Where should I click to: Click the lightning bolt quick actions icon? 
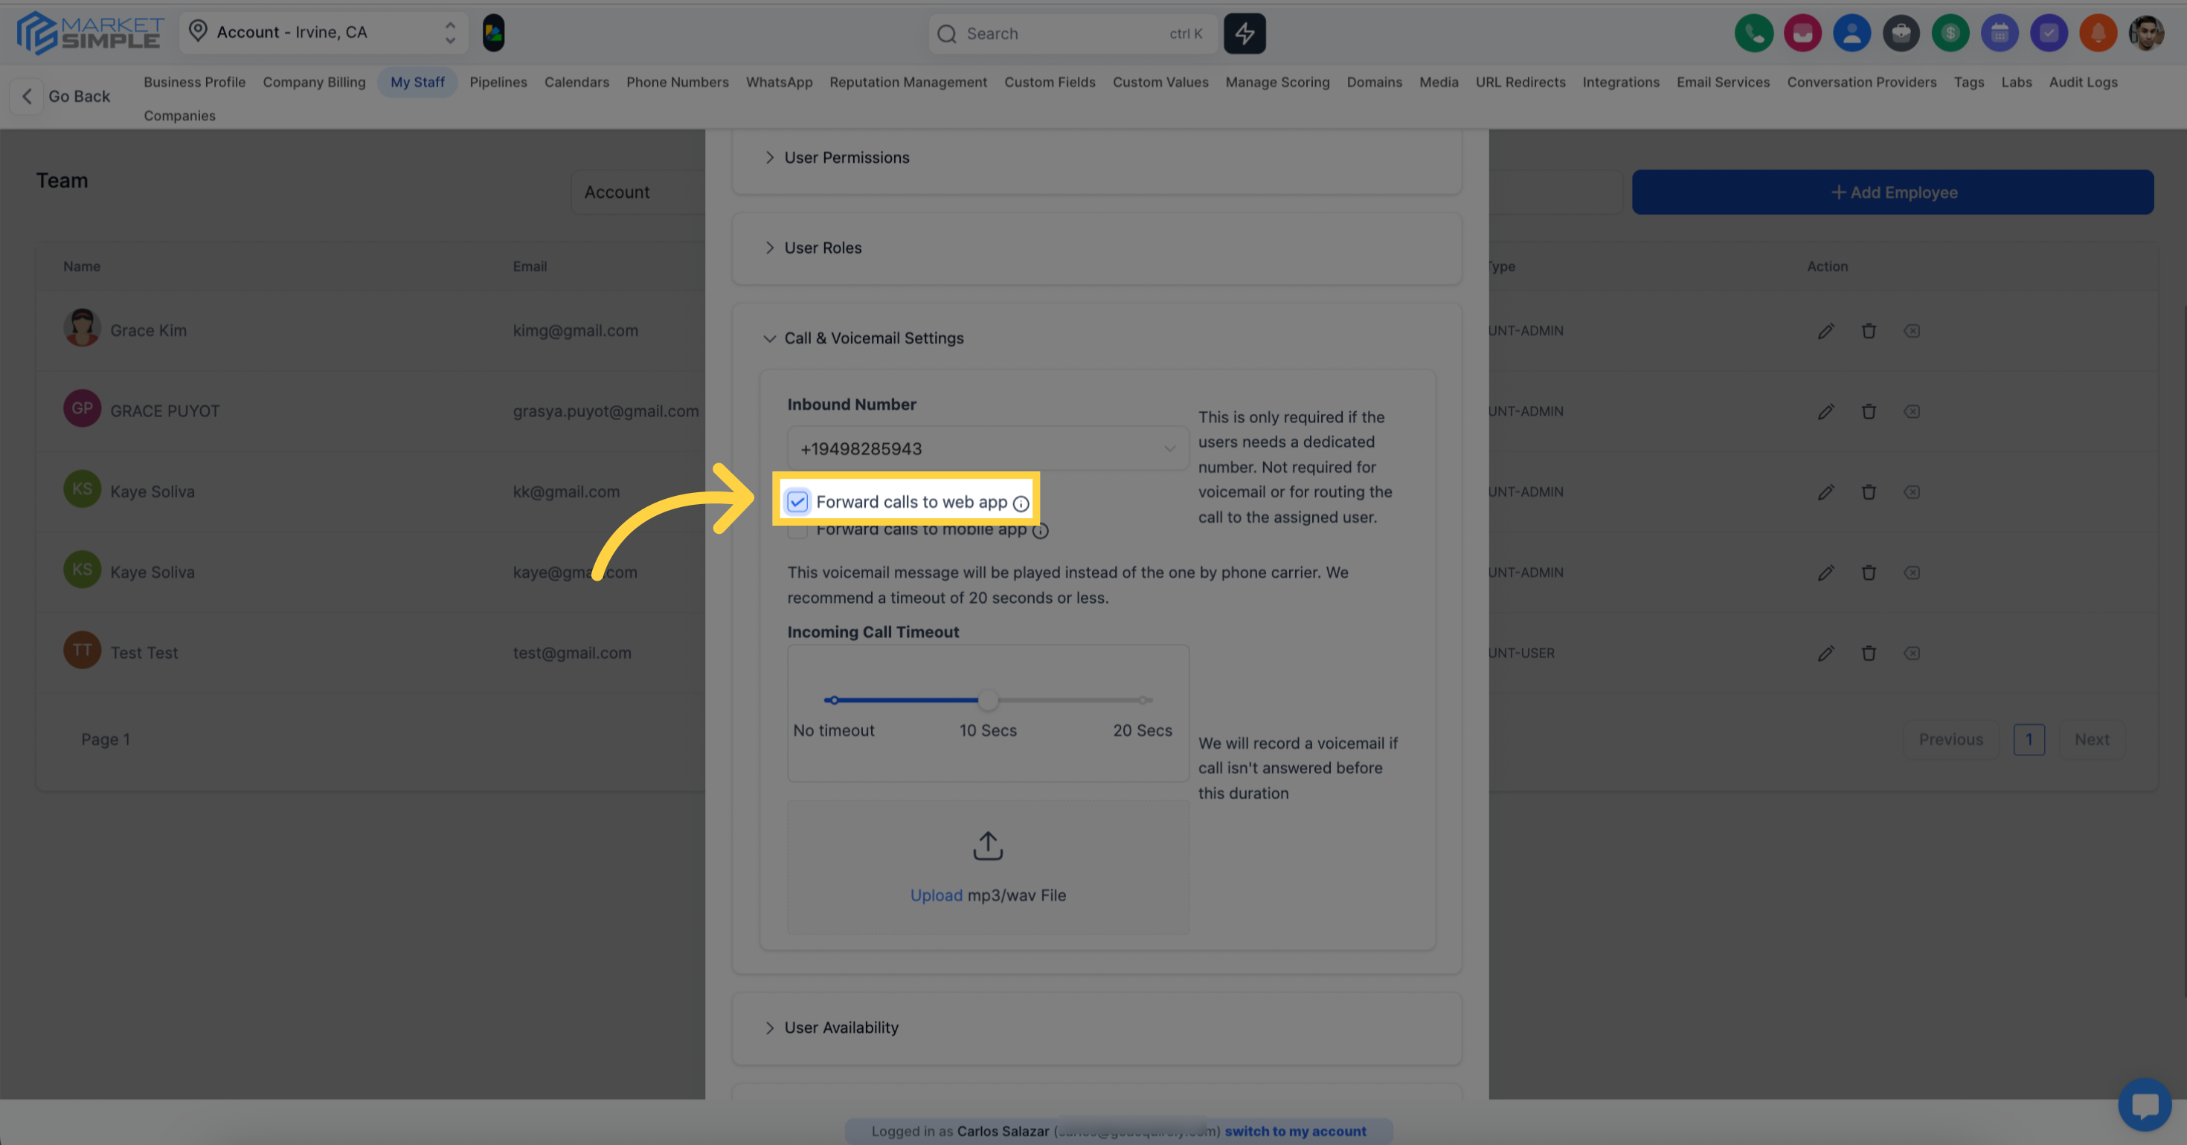pyautogui.click(x=1244, y=34)
